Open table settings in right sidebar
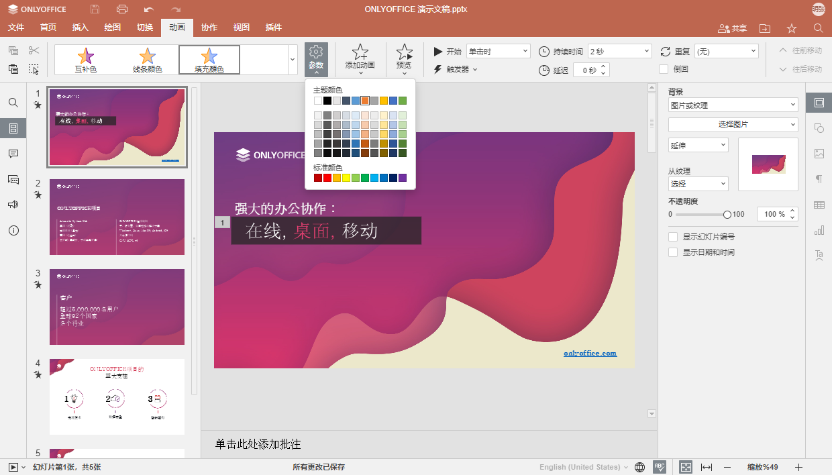 point(819,205)
